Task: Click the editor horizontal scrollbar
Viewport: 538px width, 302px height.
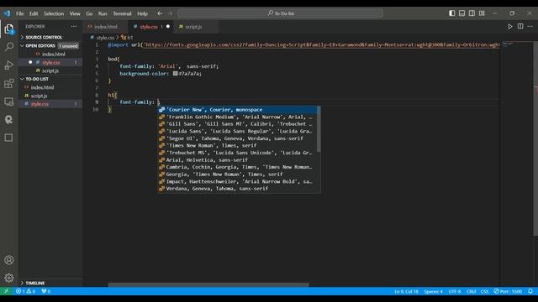Action: [x=208, y=284]
